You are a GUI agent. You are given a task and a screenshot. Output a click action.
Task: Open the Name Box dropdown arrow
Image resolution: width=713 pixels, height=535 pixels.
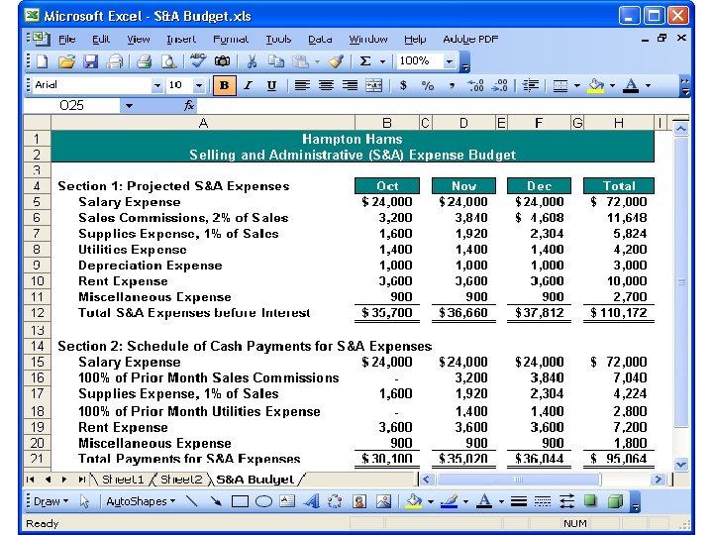tap(129, 106)
